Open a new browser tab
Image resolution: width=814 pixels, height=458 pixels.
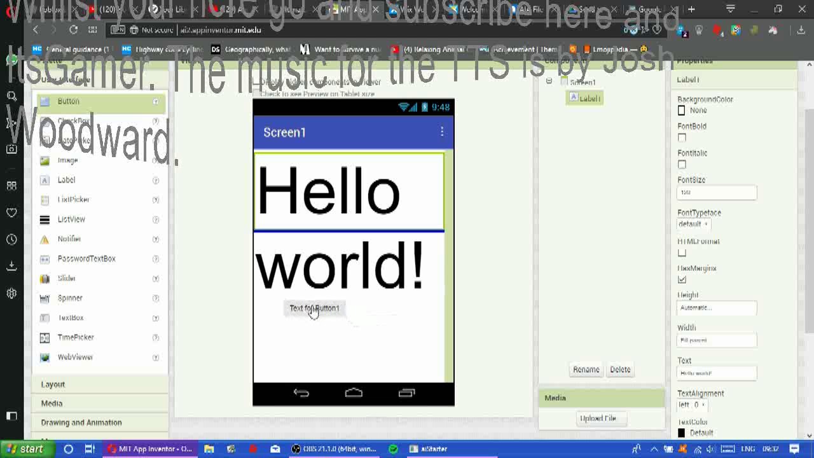pyautogui.click(x=691, y=10)
